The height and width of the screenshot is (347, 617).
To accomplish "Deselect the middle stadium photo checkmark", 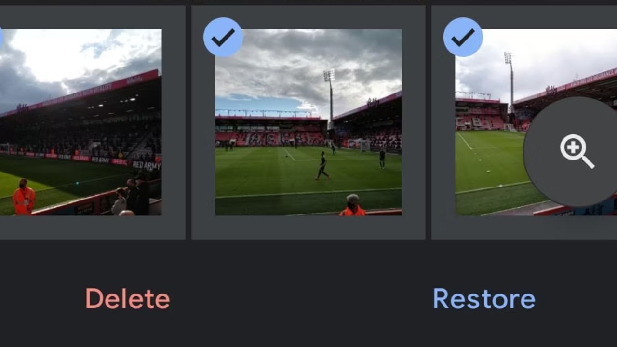I will 223,37.
